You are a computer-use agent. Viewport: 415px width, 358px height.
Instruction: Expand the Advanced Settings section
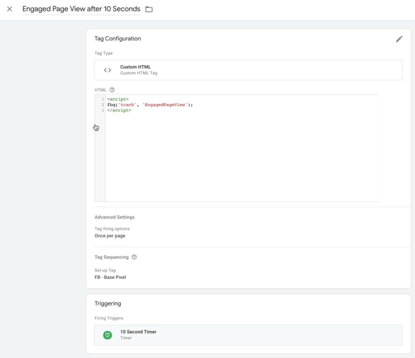pyautogui.click(x=115, y=217)
